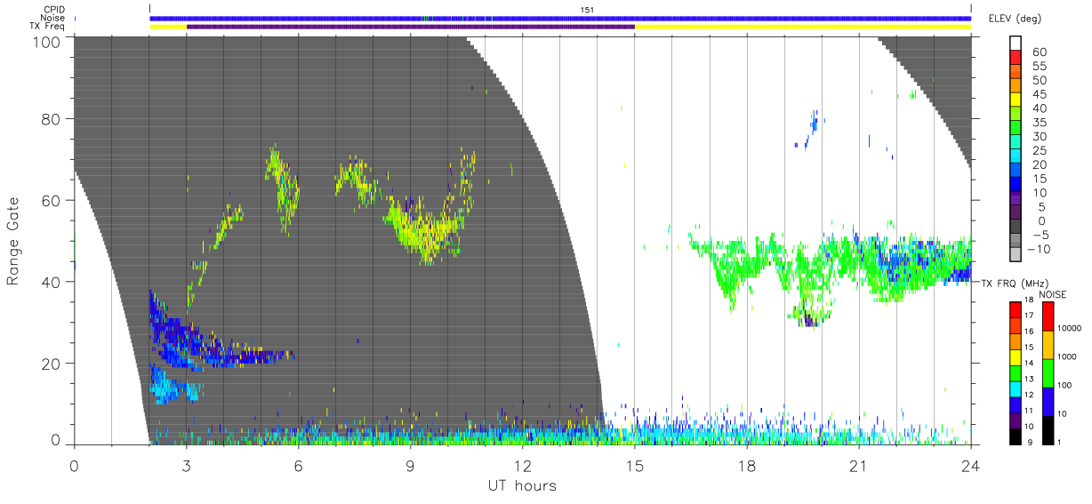1092x504 pixels.
Task: Pick the red swatch in ELEV colorbar
Action: tap(1017, 59)
